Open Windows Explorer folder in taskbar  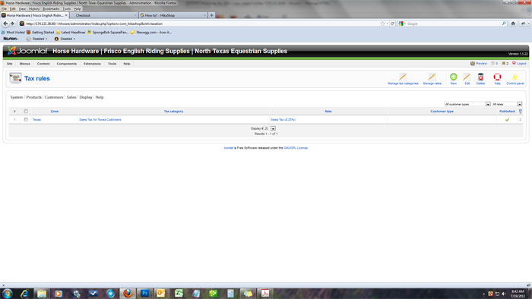[x=42, y=293]
